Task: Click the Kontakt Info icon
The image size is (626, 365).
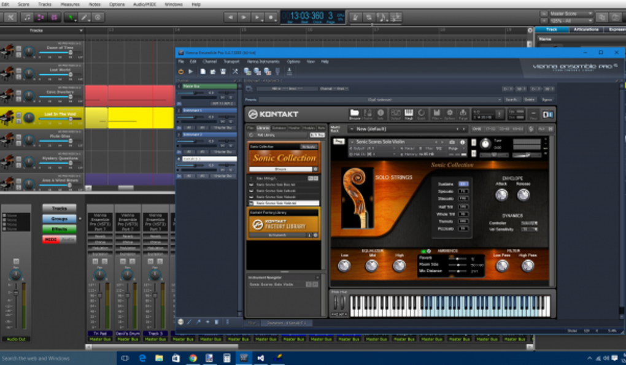Action: pyautogui.click(x=381, y=113)
